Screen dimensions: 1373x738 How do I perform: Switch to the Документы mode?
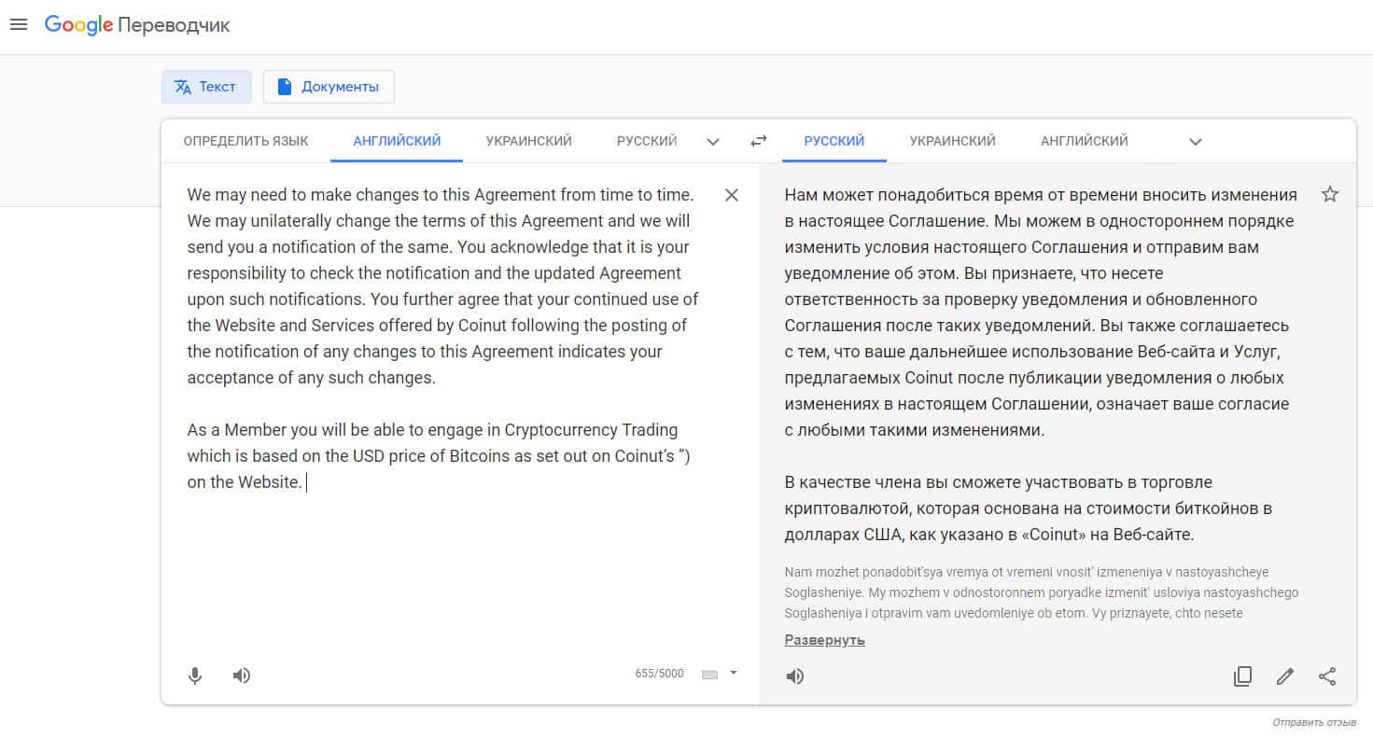[329, 87]
